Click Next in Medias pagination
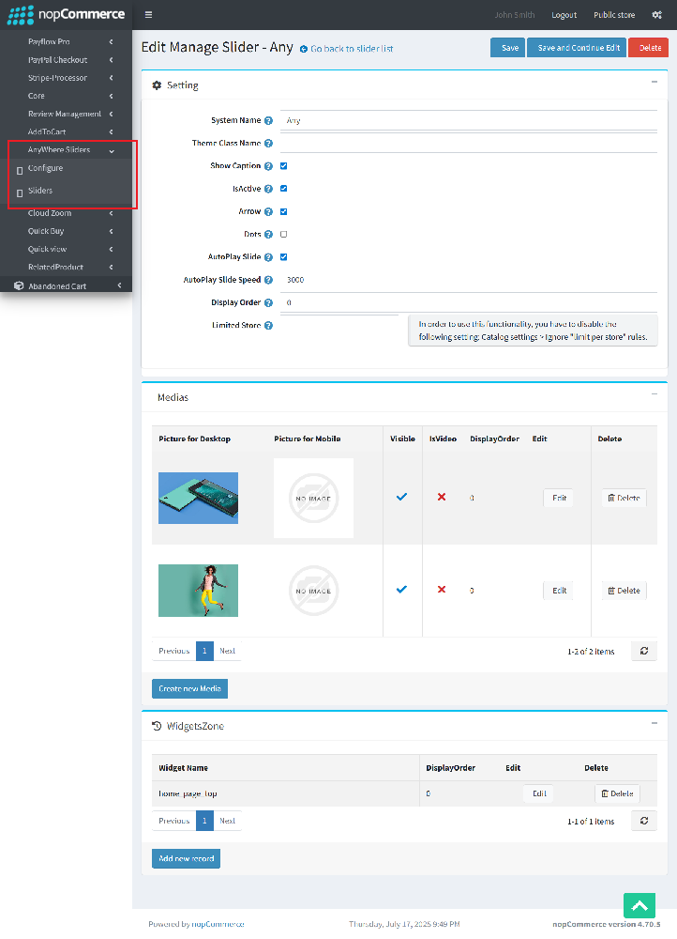 click(227, 651)
